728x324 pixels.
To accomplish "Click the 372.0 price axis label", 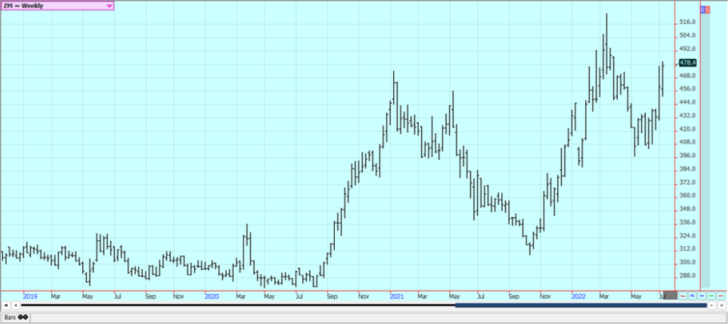I will pos(687,183).
